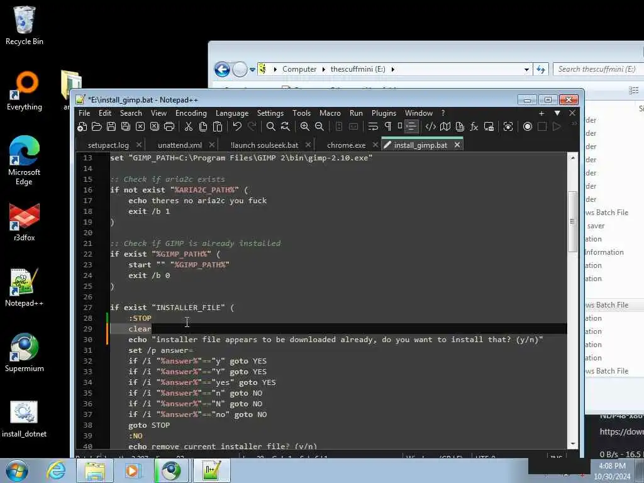Open the Encoding menu

pyautogui.click(x=191, y=113)
